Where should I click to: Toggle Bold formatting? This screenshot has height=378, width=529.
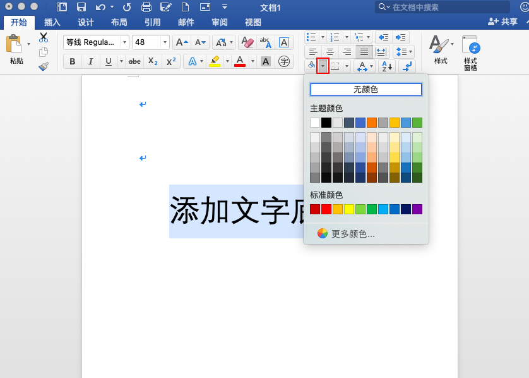(72, 61)
